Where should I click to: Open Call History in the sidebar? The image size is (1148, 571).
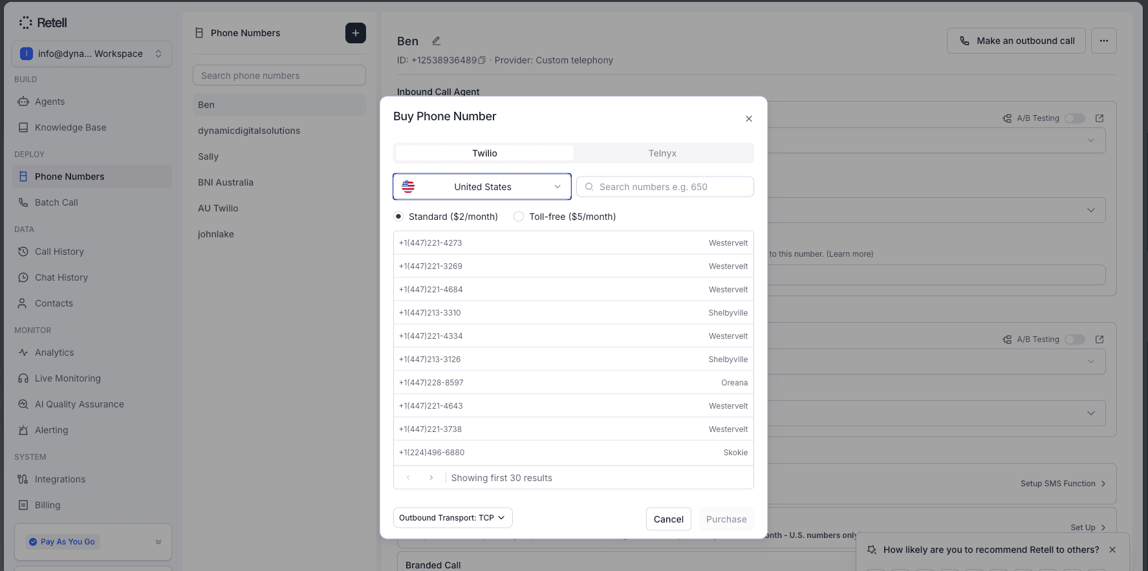92,252
